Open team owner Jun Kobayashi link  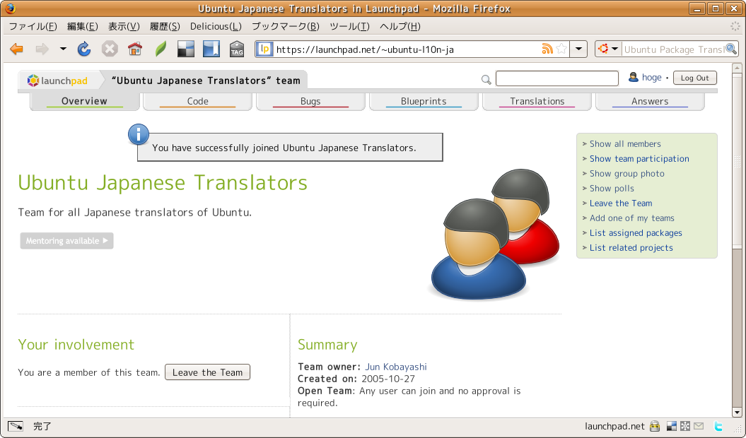[396, 367]
